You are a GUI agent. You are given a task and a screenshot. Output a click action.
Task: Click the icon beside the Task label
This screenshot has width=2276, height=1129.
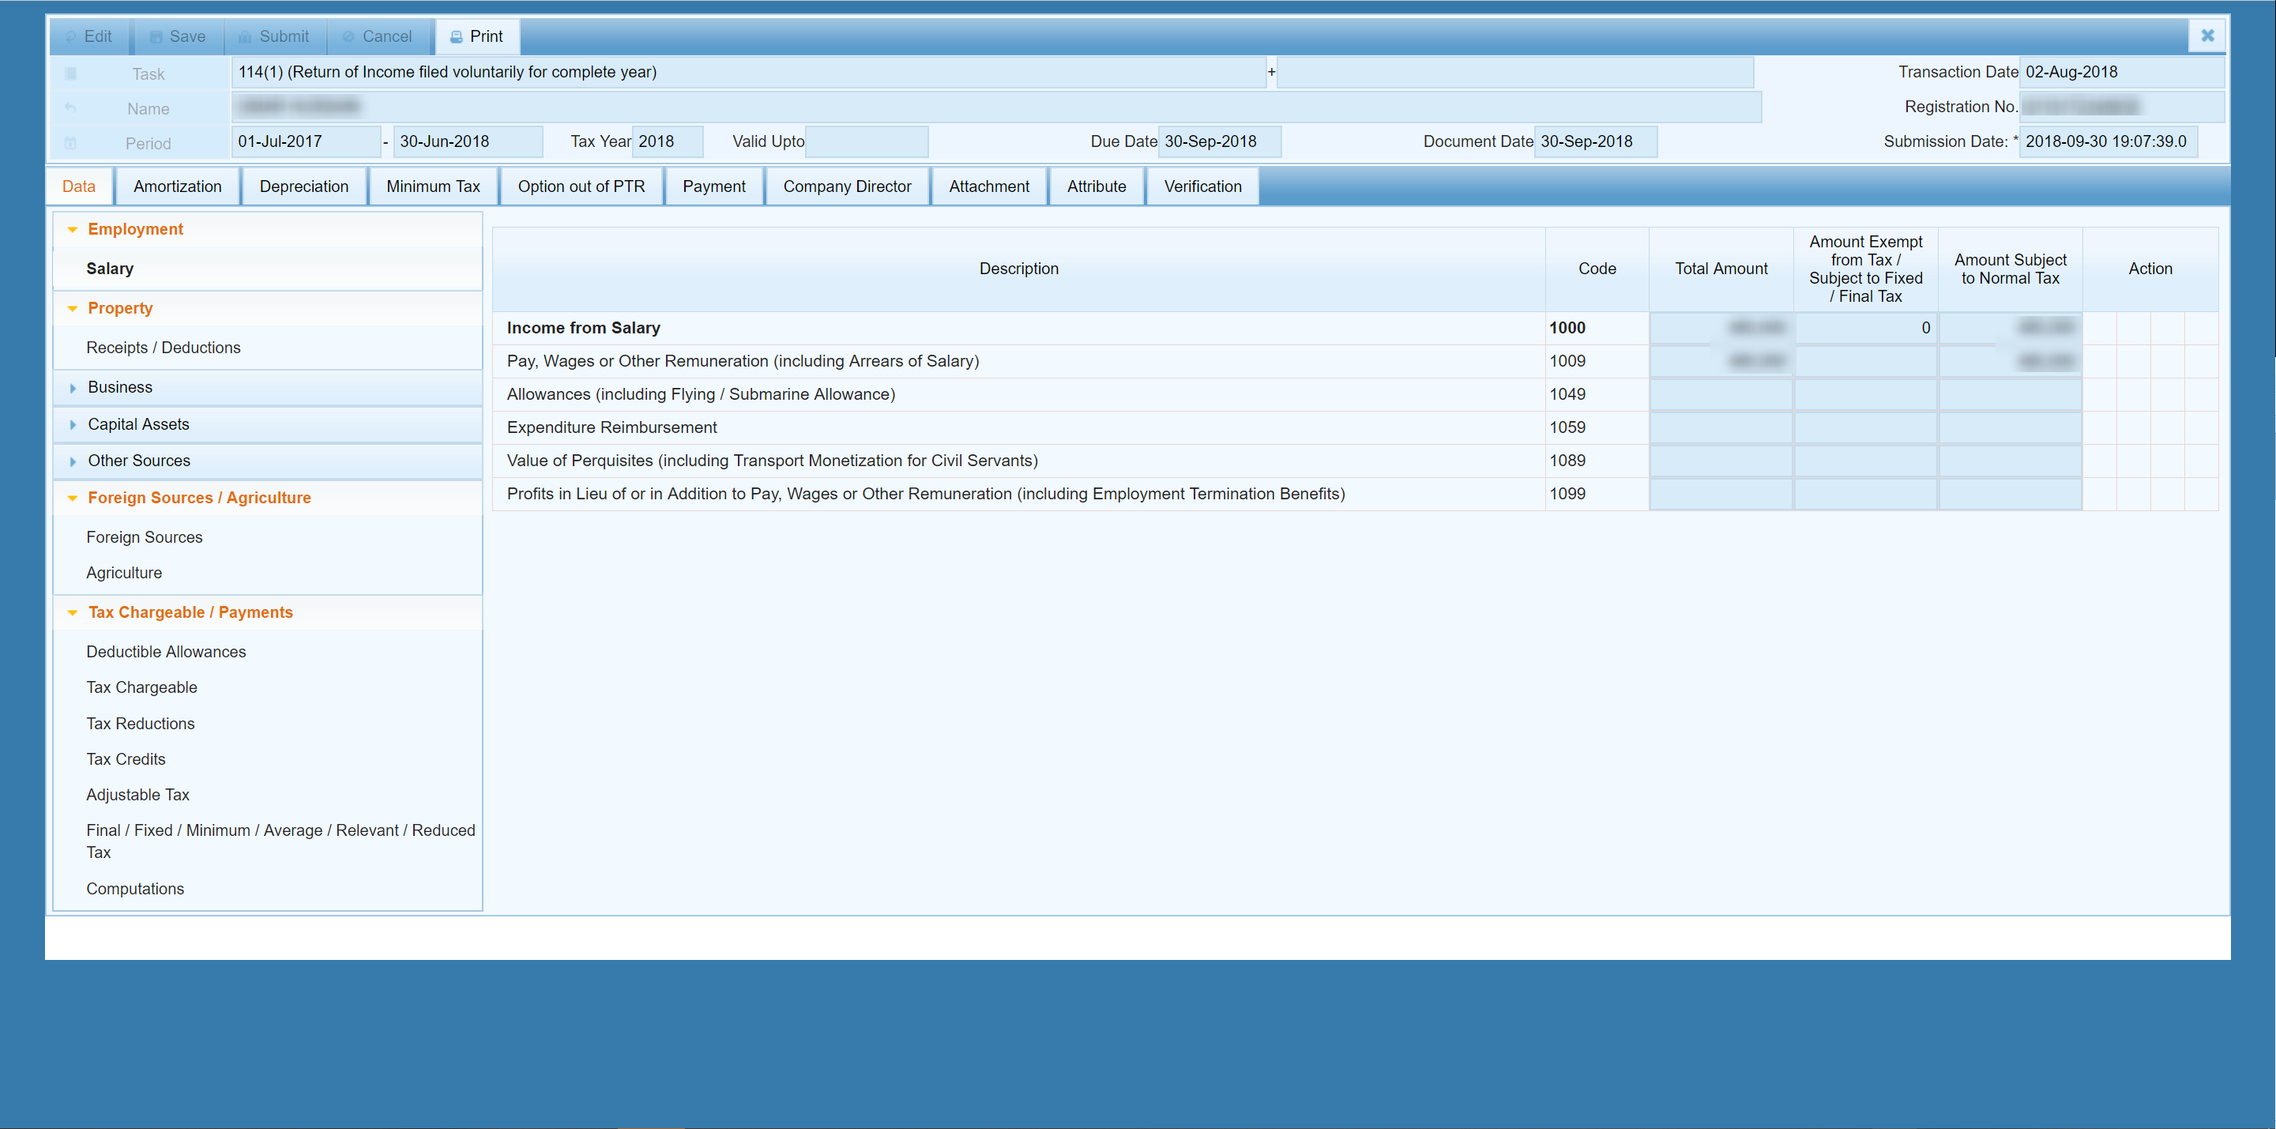click(x=70, y=73)
